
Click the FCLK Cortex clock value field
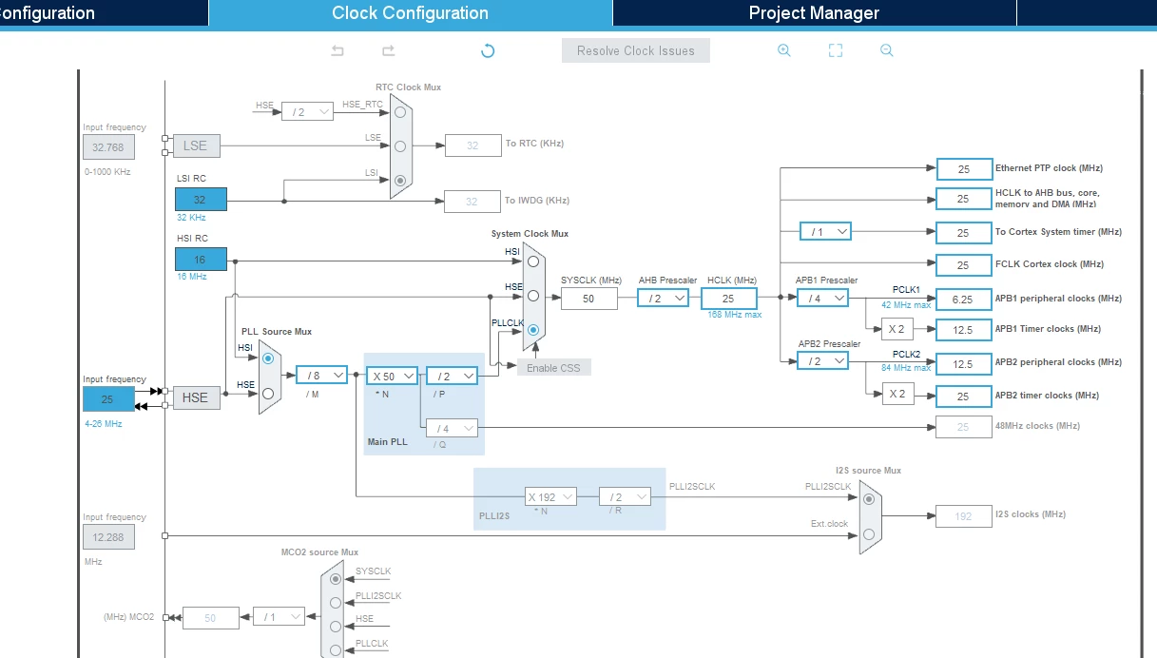[964, 265]
